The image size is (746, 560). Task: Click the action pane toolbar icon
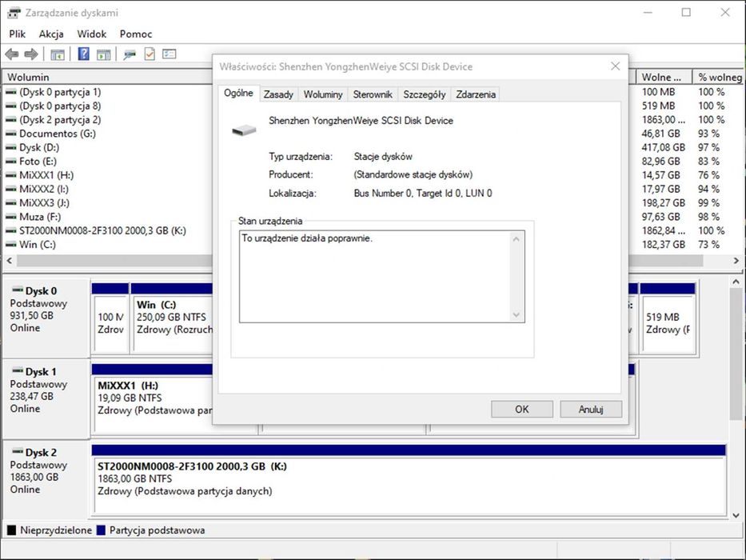(103, 54)
